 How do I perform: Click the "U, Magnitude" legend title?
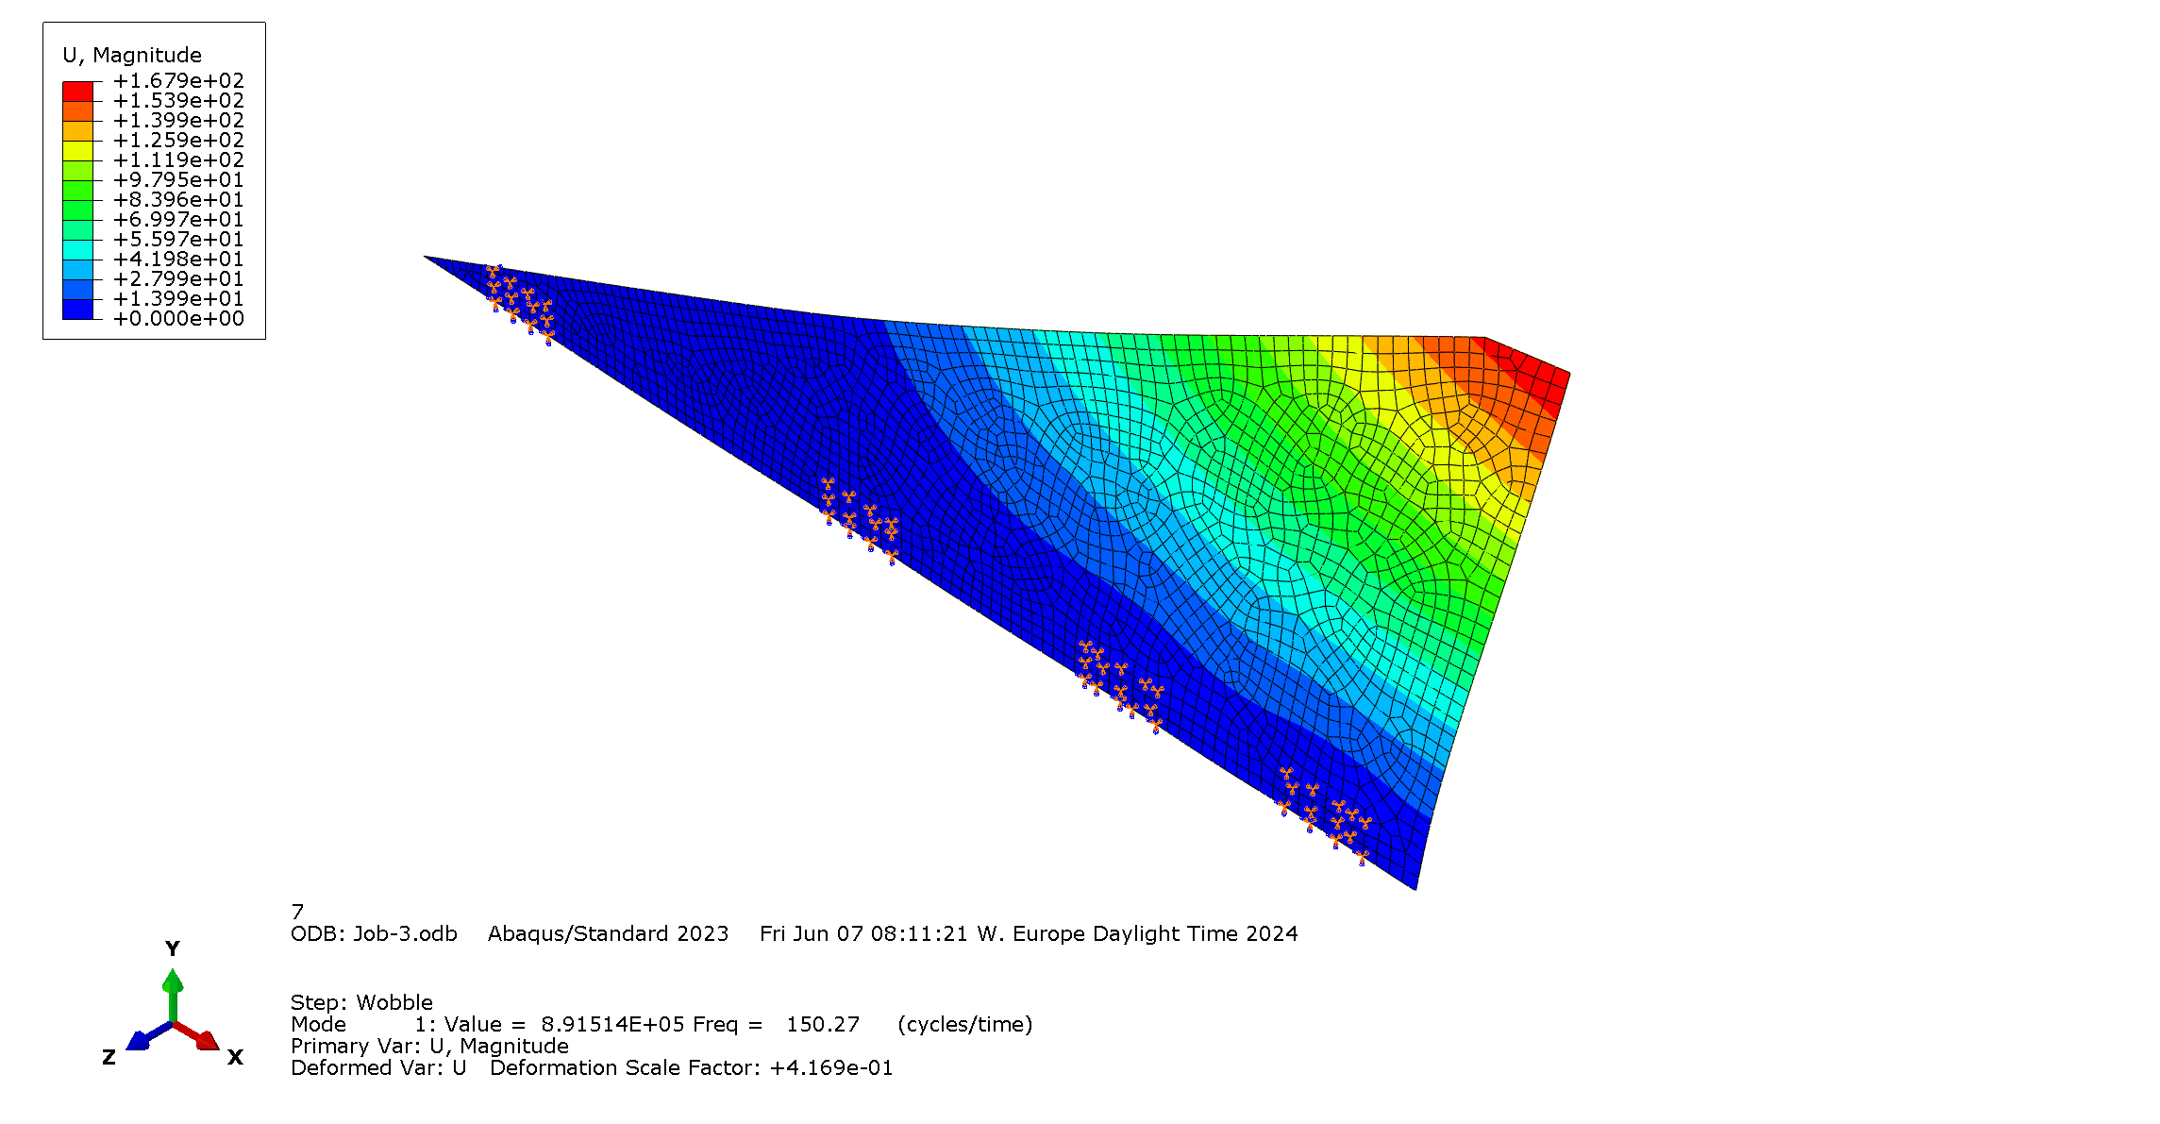[132, 55]
